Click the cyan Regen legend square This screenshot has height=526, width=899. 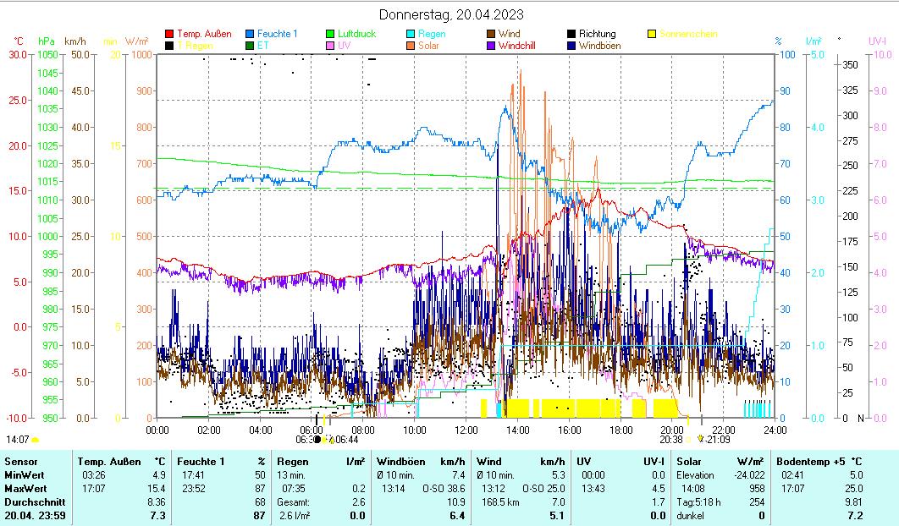[x=412, y=35]
